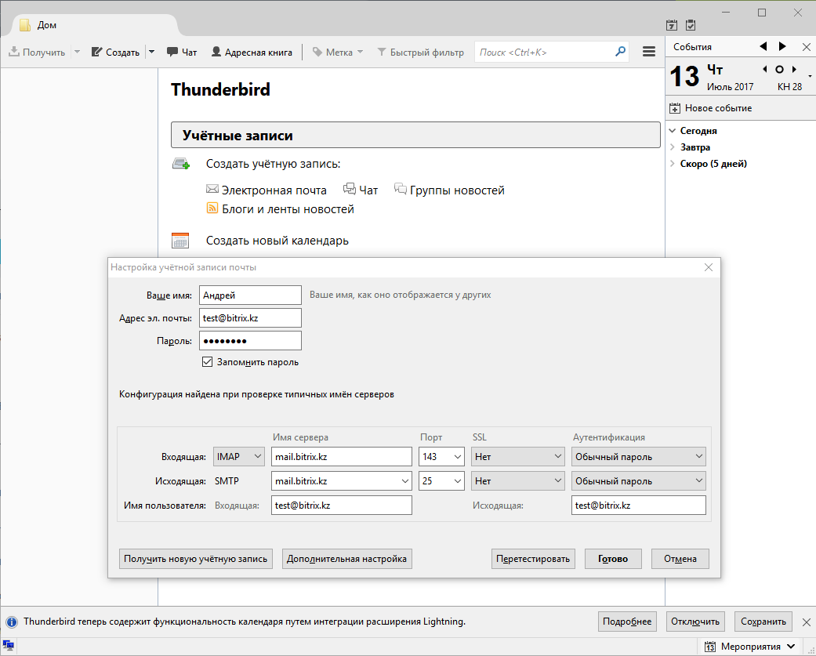Screen dimensions: 816x656
Task: Close the События pane
Action: (x=806, y=47)
